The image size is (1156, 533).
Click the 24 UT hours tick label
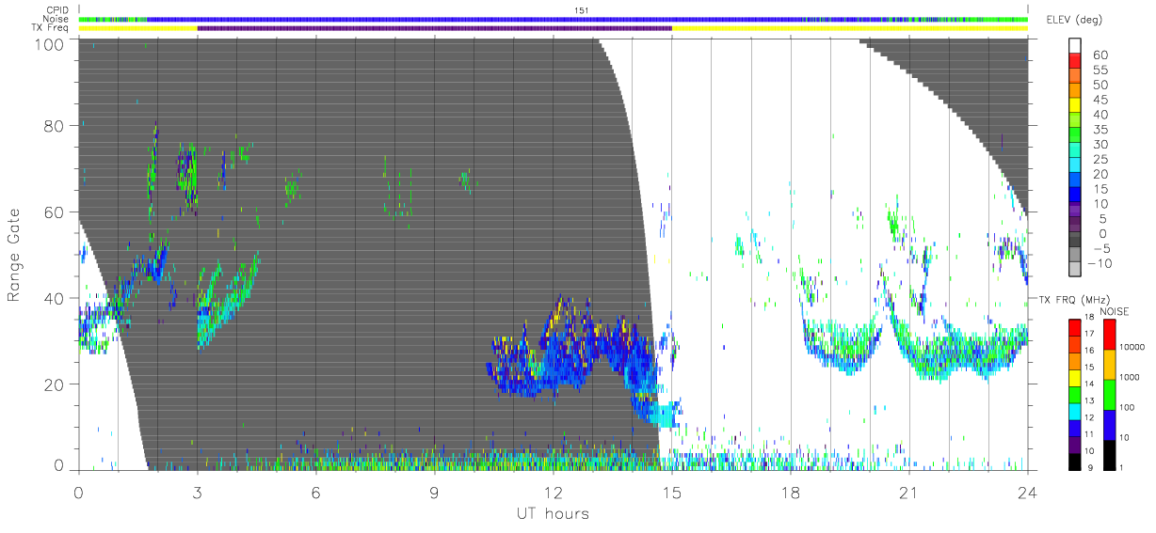[x=1028, y=492]
